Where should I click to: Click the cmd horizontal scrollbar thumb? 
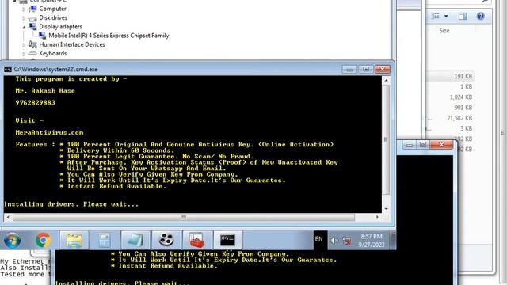click(184, 218)
